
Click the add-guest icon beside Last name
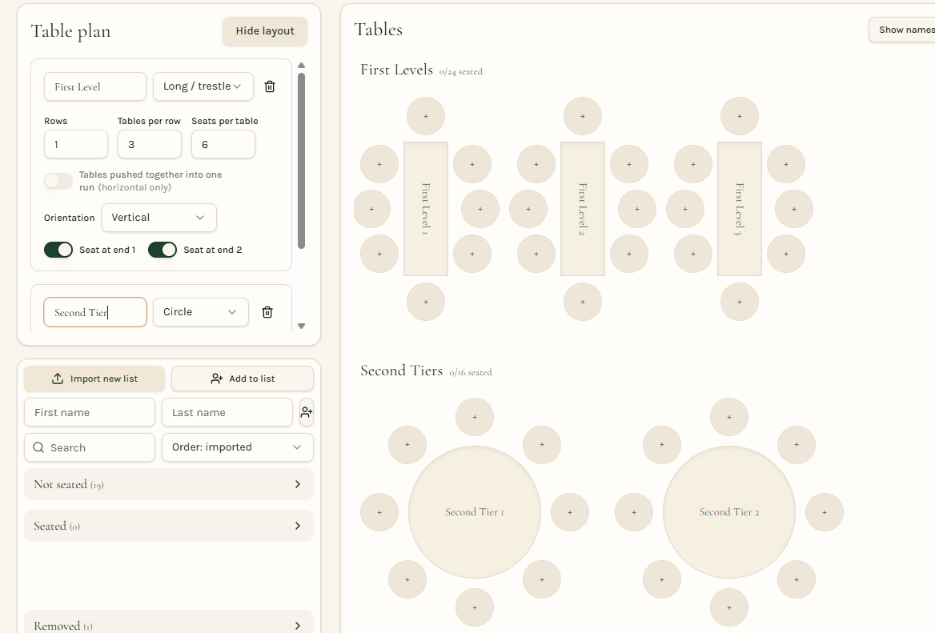(307, 412)
